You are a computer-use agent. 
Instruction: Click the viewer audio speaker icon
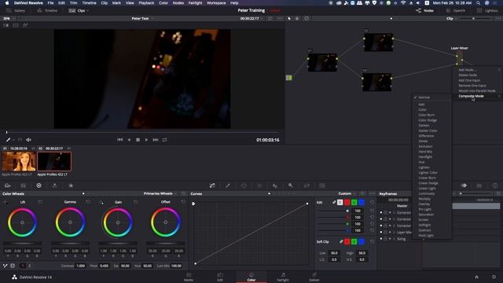pyautogui.click(x=28, y=140)
